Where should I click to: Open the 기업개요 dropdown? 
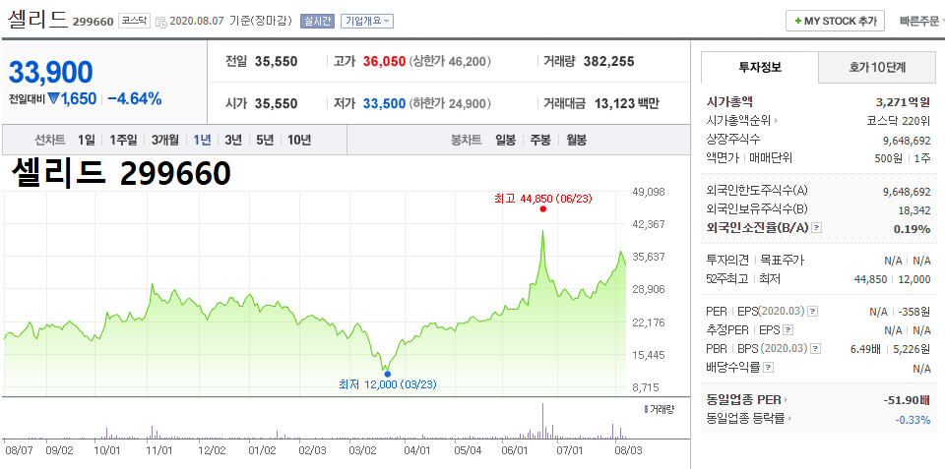tap(367, 21)
